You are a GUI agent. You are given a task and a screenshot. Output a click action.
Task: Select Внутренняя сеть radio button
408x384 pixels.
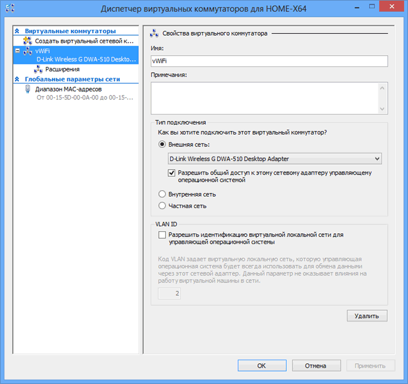(x=162, y=194)
